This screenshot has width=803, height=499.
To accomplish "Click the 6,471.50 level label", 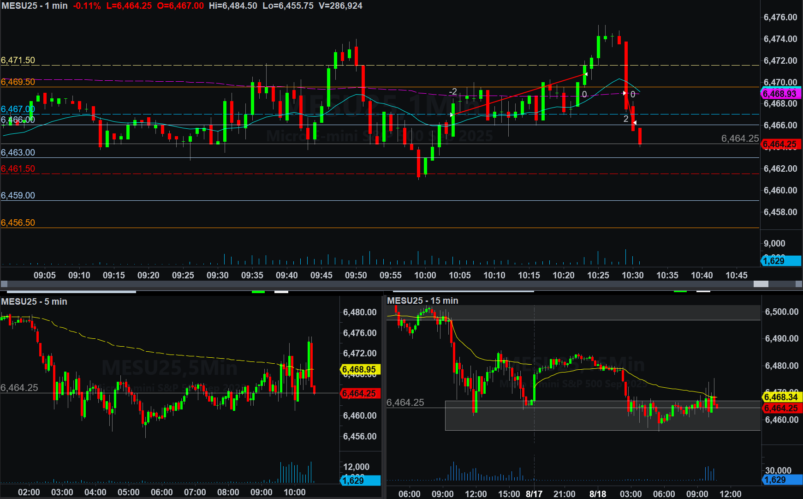I will [18, 60].
